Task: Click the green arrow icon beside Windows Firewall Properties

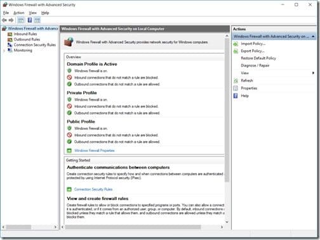Action: [x=69, y=151]
